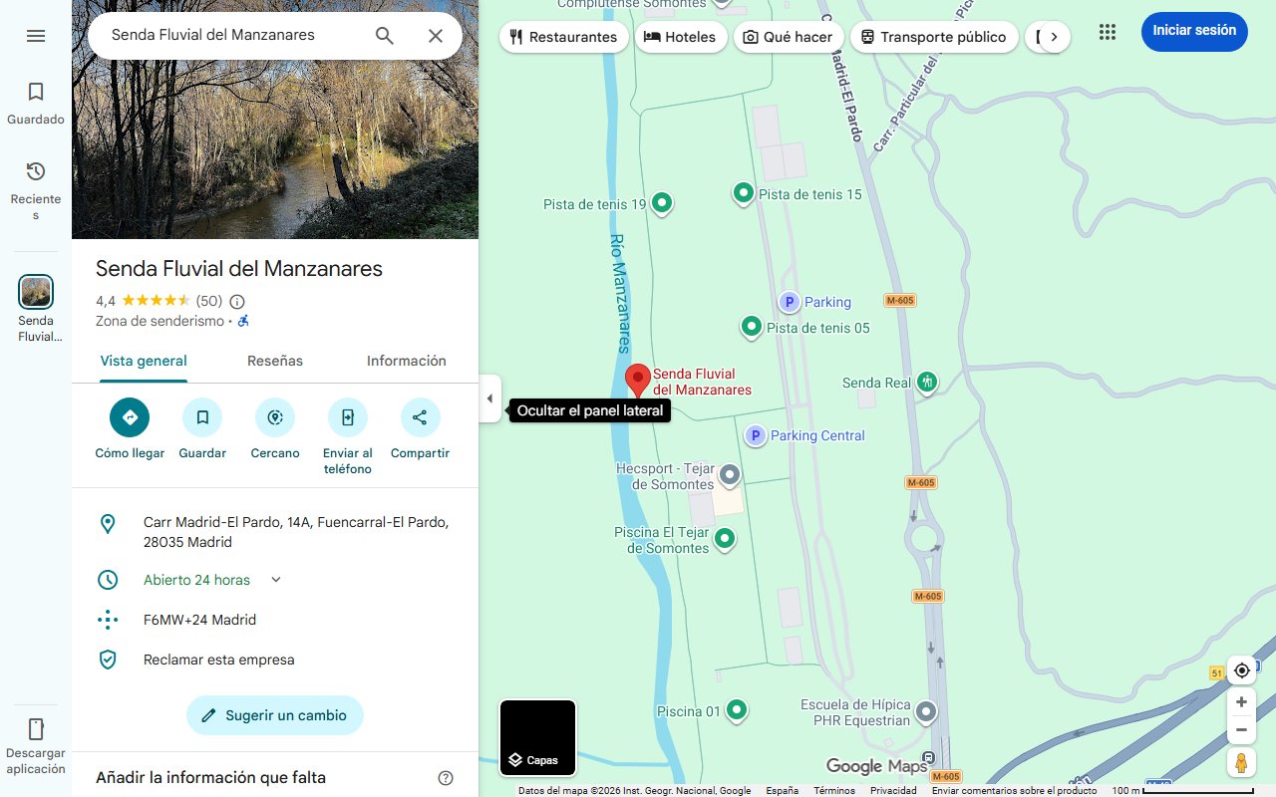Open the Capas map layers panel
The height and width of the screenshot is (797, 1276).
[537, 737]
